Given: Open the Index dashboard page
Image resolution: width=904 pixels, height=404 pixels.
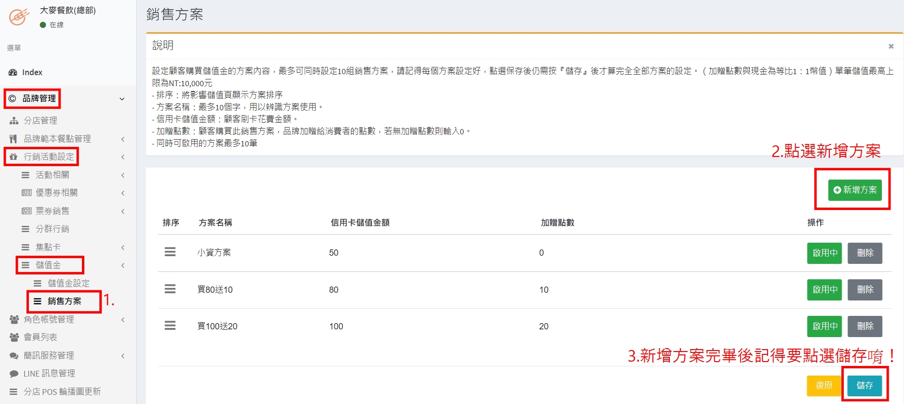Looking at the screenshot, I should 32,72.
